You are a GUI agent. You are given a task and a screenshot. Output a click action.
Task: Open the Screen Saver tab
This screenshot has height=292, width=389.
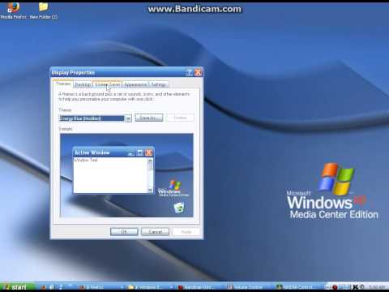coord(107,84)
